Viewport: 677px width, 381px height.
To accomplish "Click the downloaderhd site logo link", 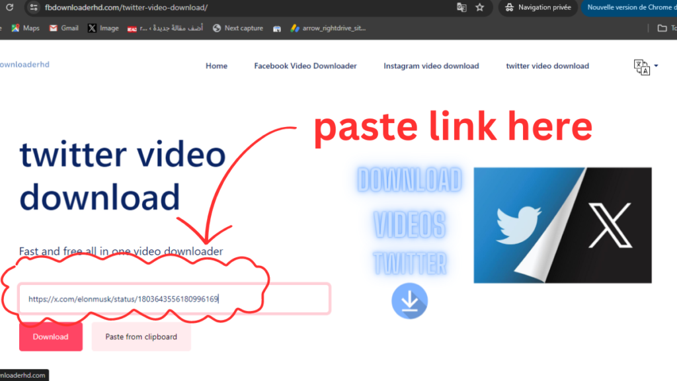I will click(x=24, y=64).
